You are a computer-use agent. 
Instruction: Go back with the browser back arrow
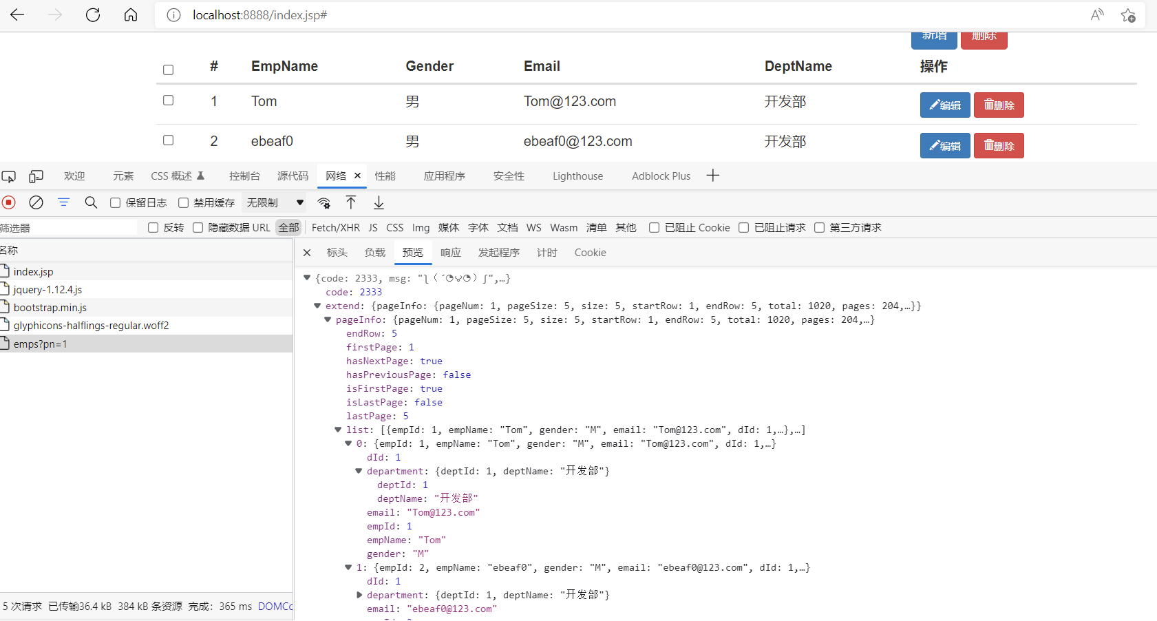coord(17,14)
